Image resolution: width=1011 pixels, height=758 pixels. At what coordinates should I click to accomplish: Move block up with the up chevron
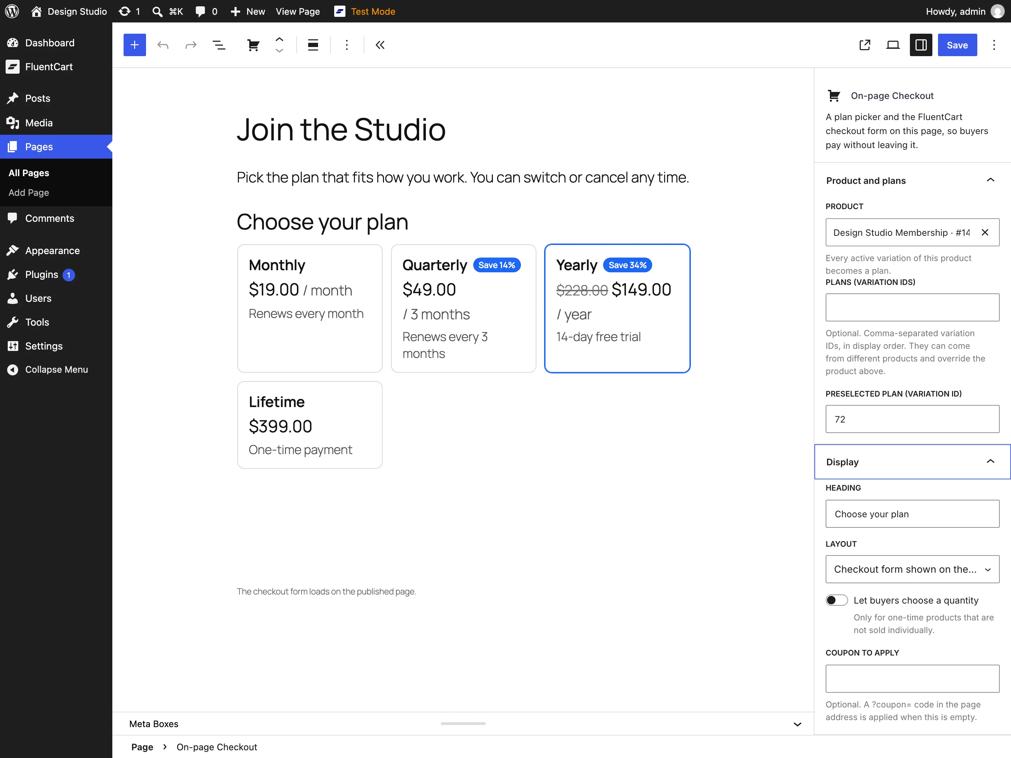(279, 39)
